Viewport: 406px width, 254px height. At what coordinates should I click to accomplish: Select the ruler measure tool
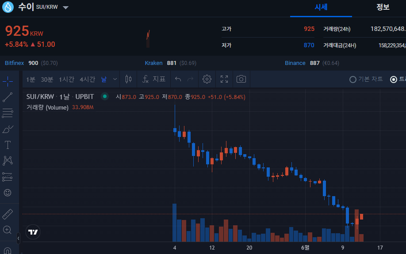pos(8,214)
